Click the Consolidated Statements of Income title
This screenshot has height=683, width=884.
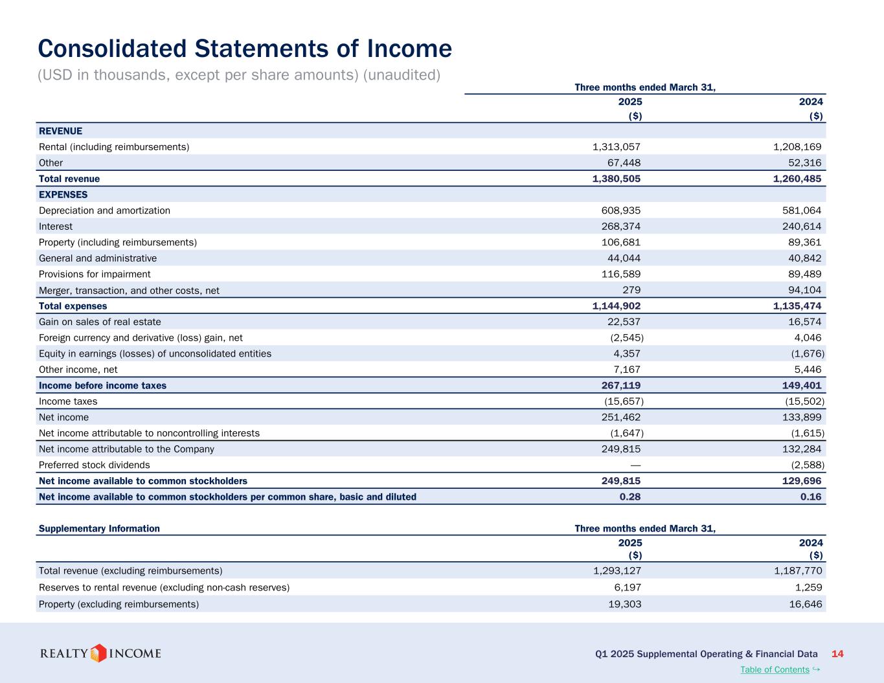(x=245, y=49)
